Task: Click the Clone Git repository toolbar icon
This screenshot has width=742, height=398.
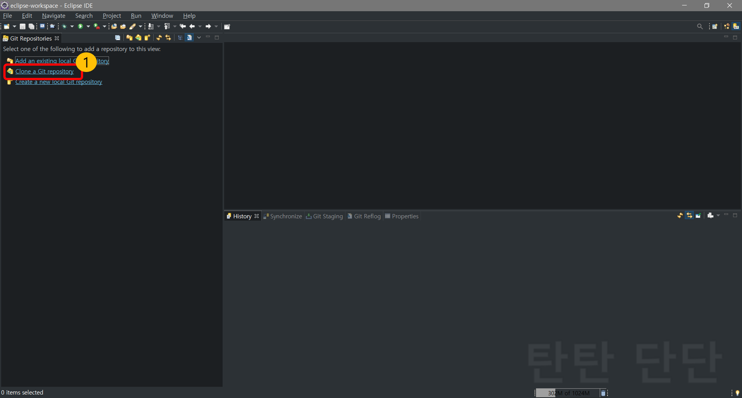Action: coord(138,37)
